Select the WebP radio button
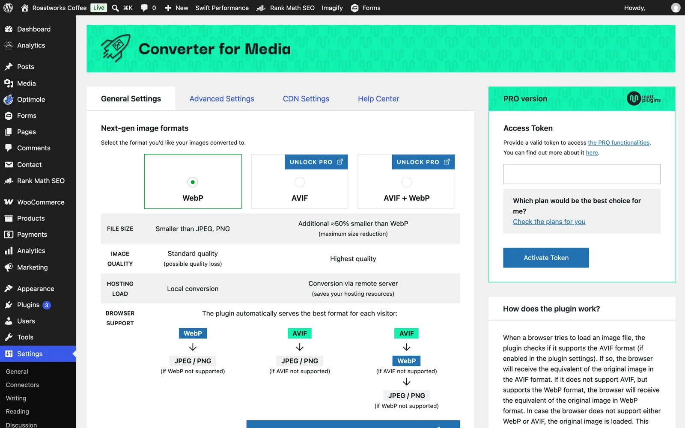This screenshot has width=685, height=428. tap(193, 182)
